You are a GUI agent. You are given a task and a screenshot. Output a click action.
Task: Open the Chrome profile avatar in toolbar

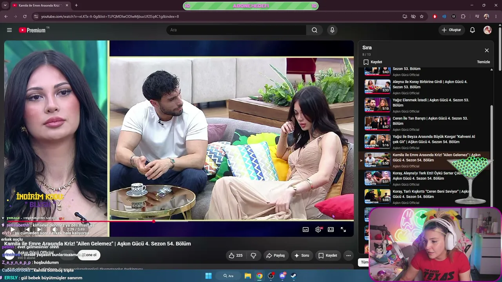click(486, 16)
